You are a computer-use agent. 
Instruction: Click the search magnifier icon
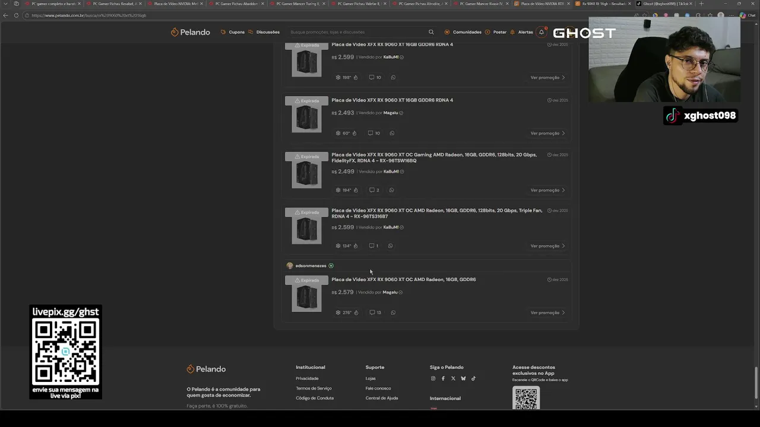click(431, 32)
